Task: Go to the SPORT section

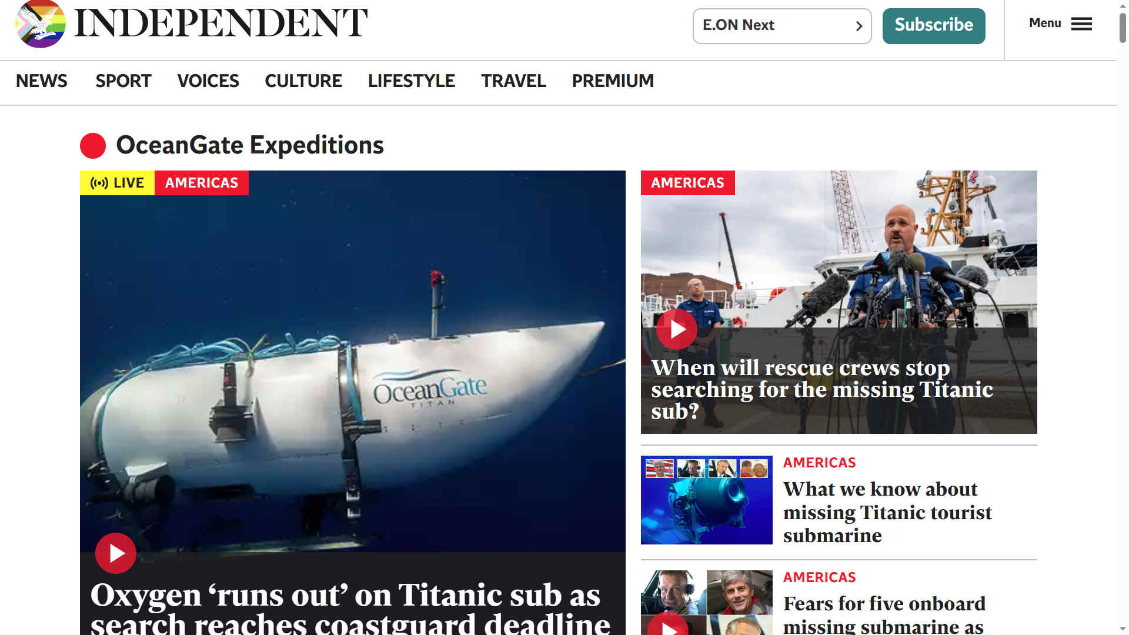Action: pyautogui.click(x=123, y=81)
